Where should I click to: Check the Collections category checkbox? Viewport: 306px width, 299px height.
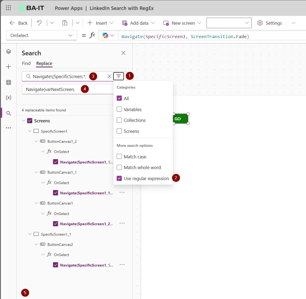[119, 120]
